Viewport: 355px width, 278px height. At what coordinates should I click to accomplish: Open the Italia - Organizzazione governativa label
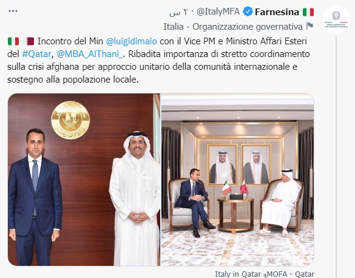coord(233,27)
